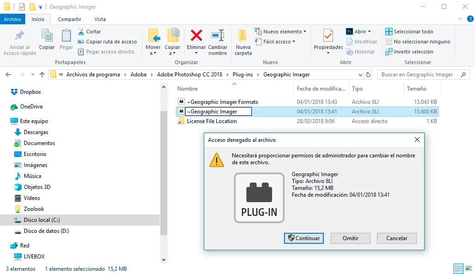Switch to the Compartir tab
This screenshot has height=274, width=475.
69,19
